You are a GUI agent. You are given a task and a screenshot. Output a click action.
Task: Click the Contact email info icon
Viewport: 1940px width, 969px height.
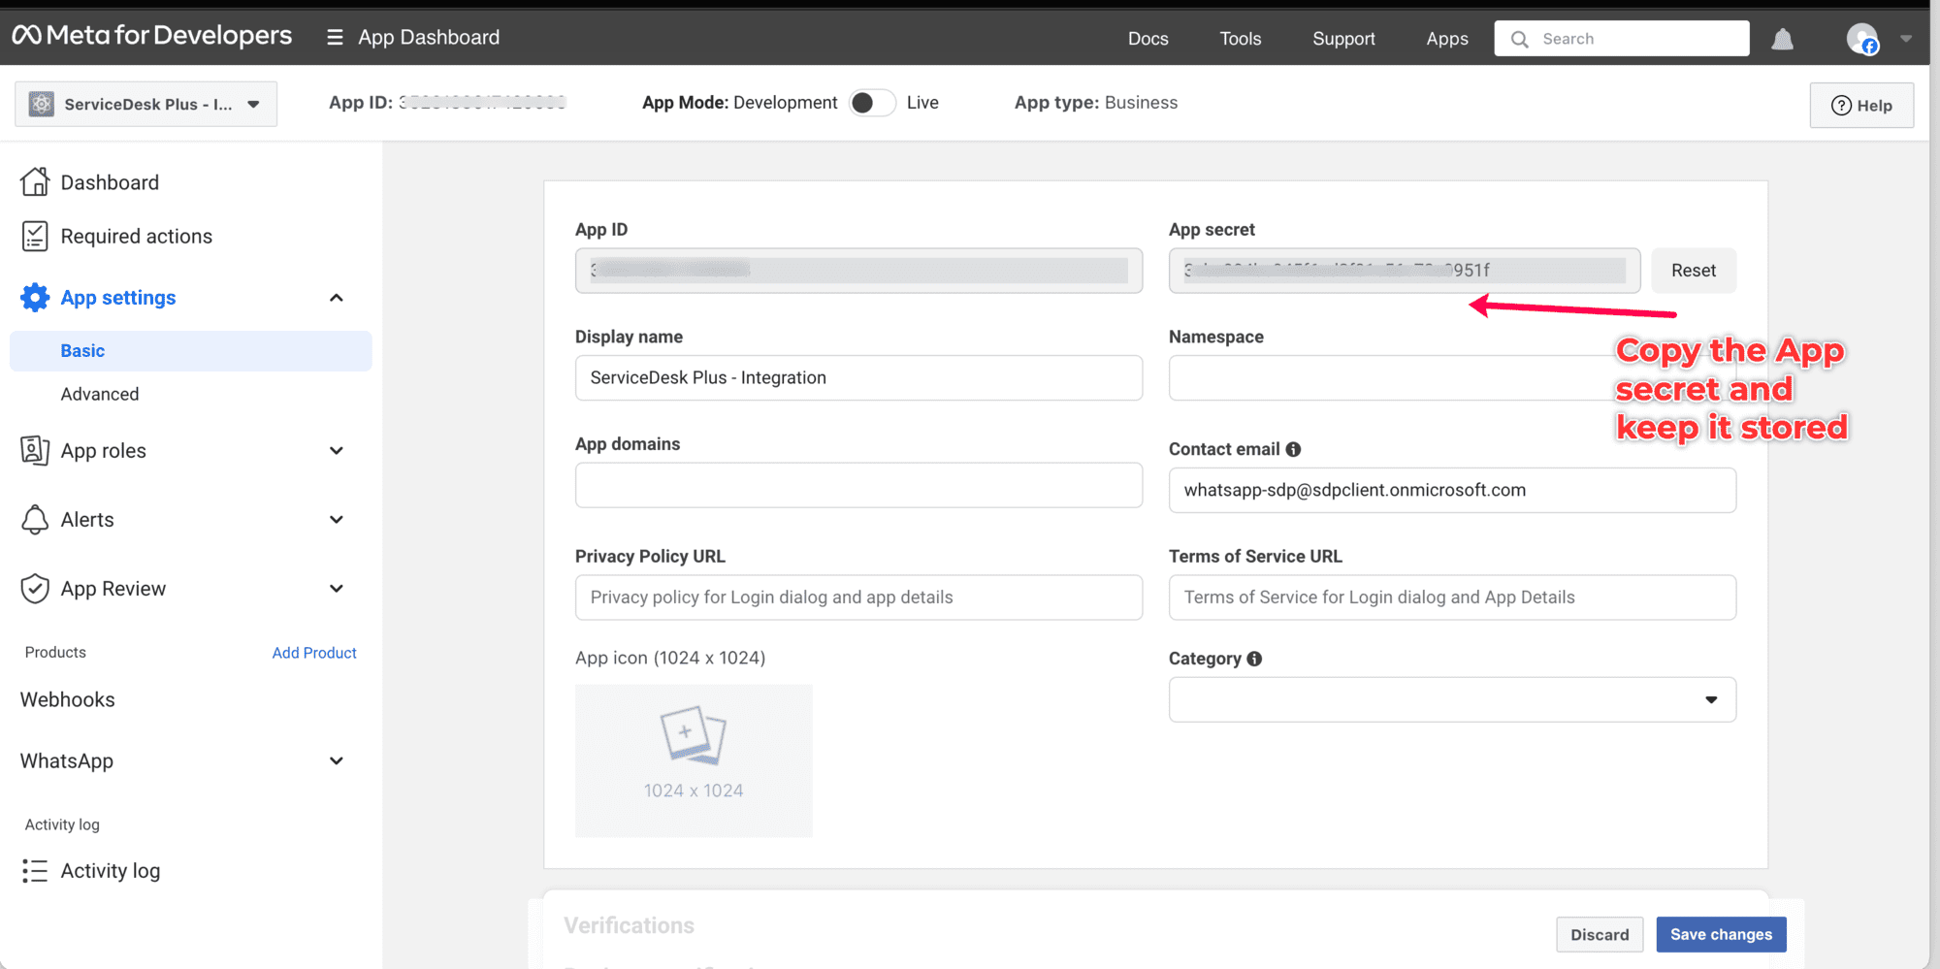point(1293,449)
